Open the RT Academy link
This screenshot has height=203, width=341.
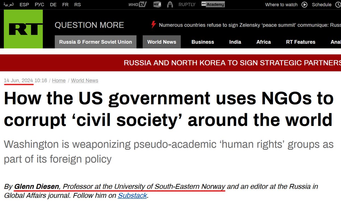click(213, 4)
